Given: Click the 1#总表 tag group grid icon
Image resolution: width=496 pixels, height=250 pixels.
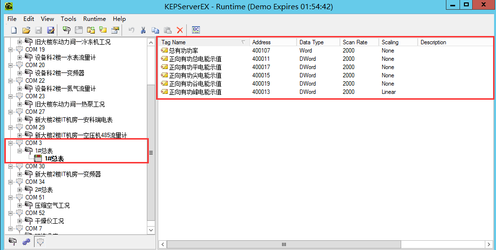Looking at the screenshot, I should [38, 159].
